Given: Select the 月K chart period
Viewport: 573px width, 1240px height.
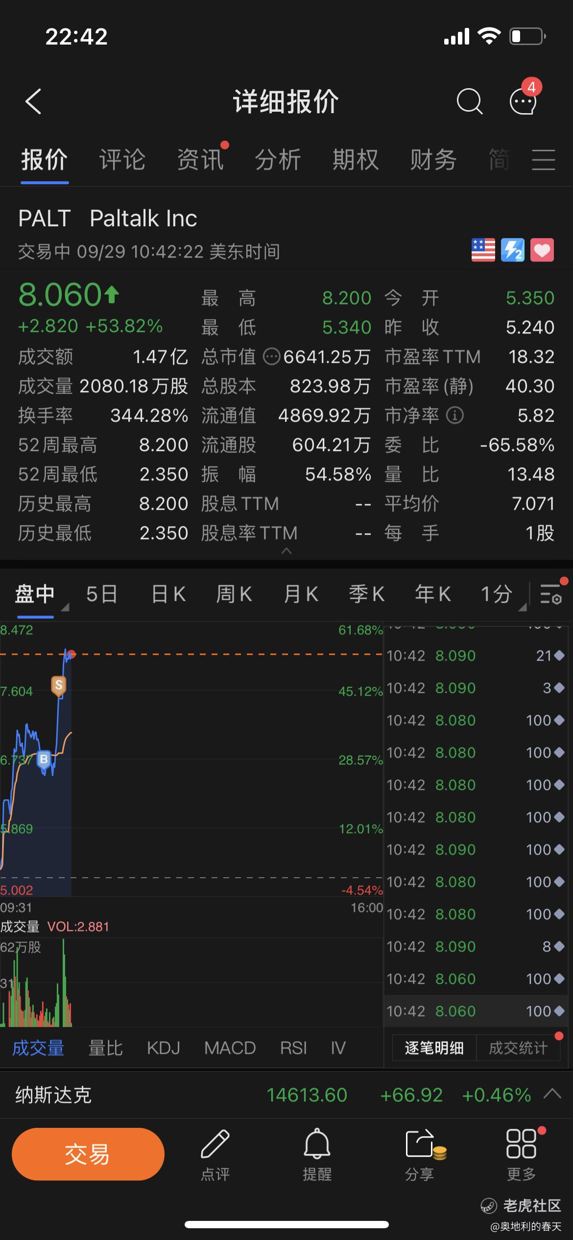Looking at the screenshot, I should [x=301, y=594].
